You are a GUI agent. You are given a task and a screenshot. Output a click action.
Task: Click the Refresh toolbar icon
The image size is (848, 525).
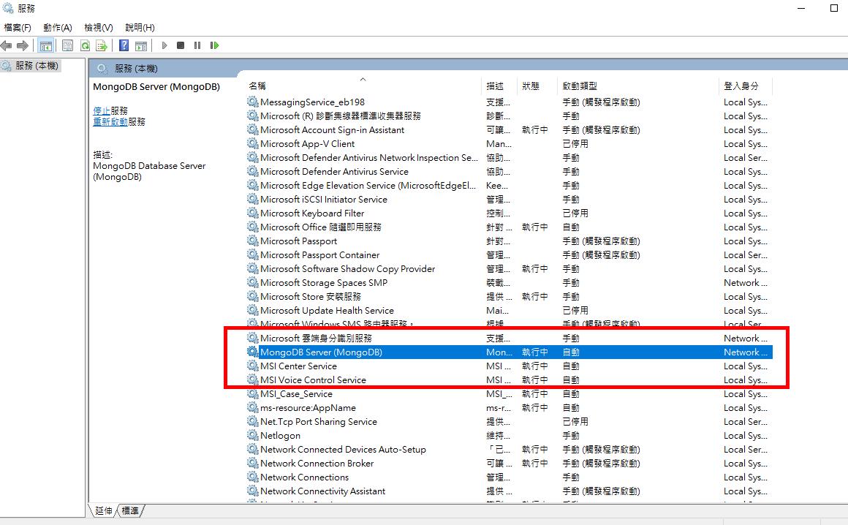pyautogui.click(x=85, y=46)
